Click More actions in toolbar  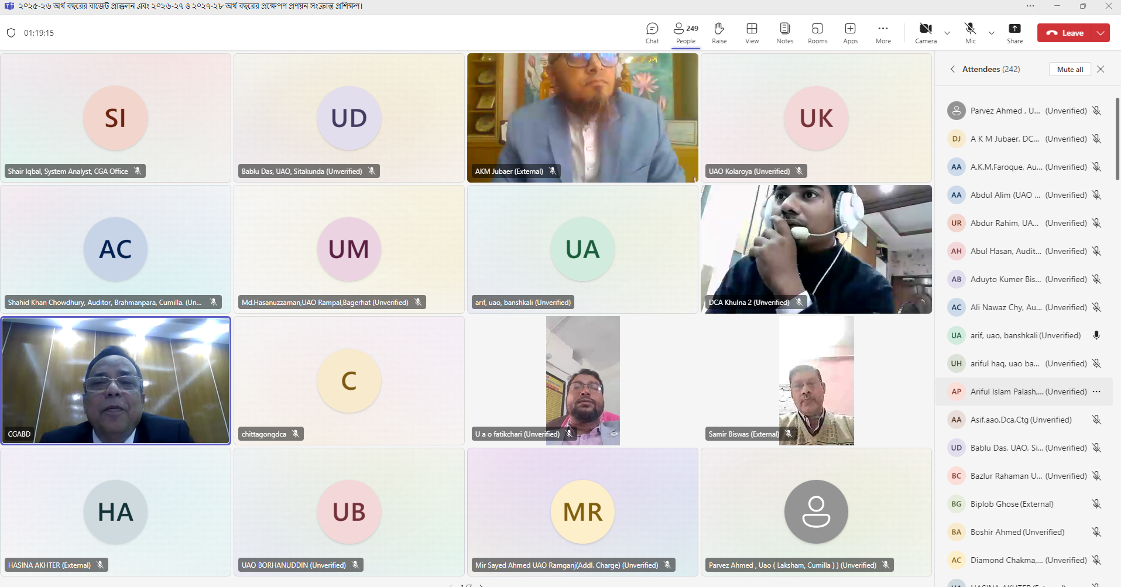(883, 33)
